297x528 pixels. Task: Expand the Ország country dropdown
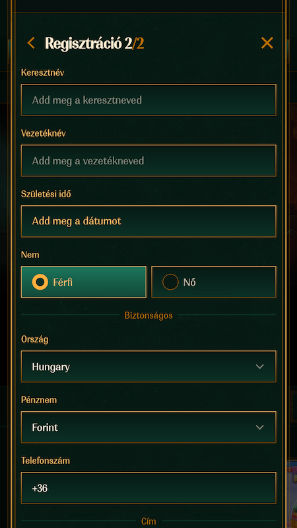point(148,366)
